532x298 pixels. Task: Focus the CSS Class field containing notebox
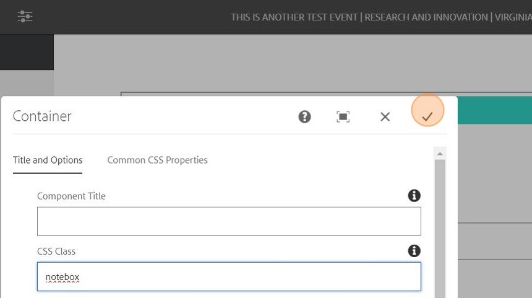229,276
